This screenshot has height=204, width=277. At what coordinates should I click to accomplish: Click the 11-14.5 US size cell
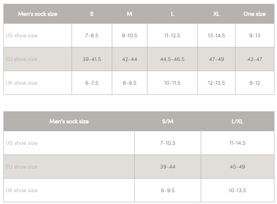(238, 143)
